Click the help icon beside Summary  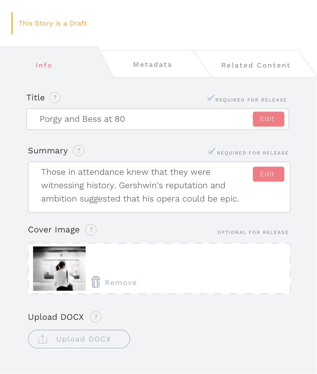(x=78, y=151)
